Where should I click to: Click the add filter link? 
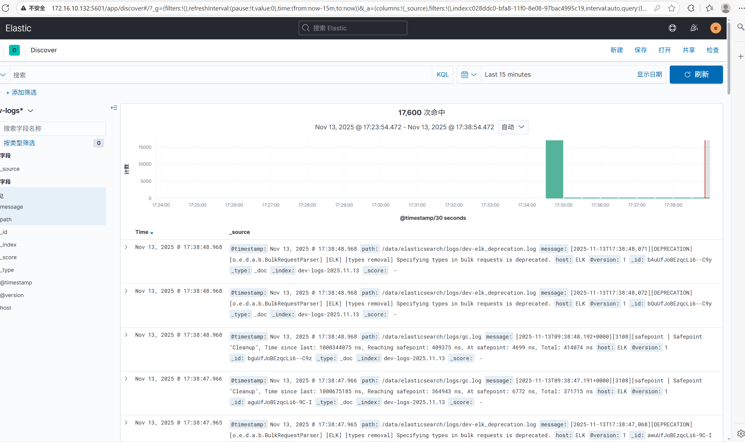click(x=21, y=93)
